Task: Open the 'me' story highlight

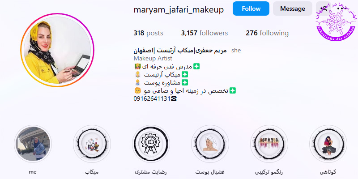Action: [x=33, y=144]
